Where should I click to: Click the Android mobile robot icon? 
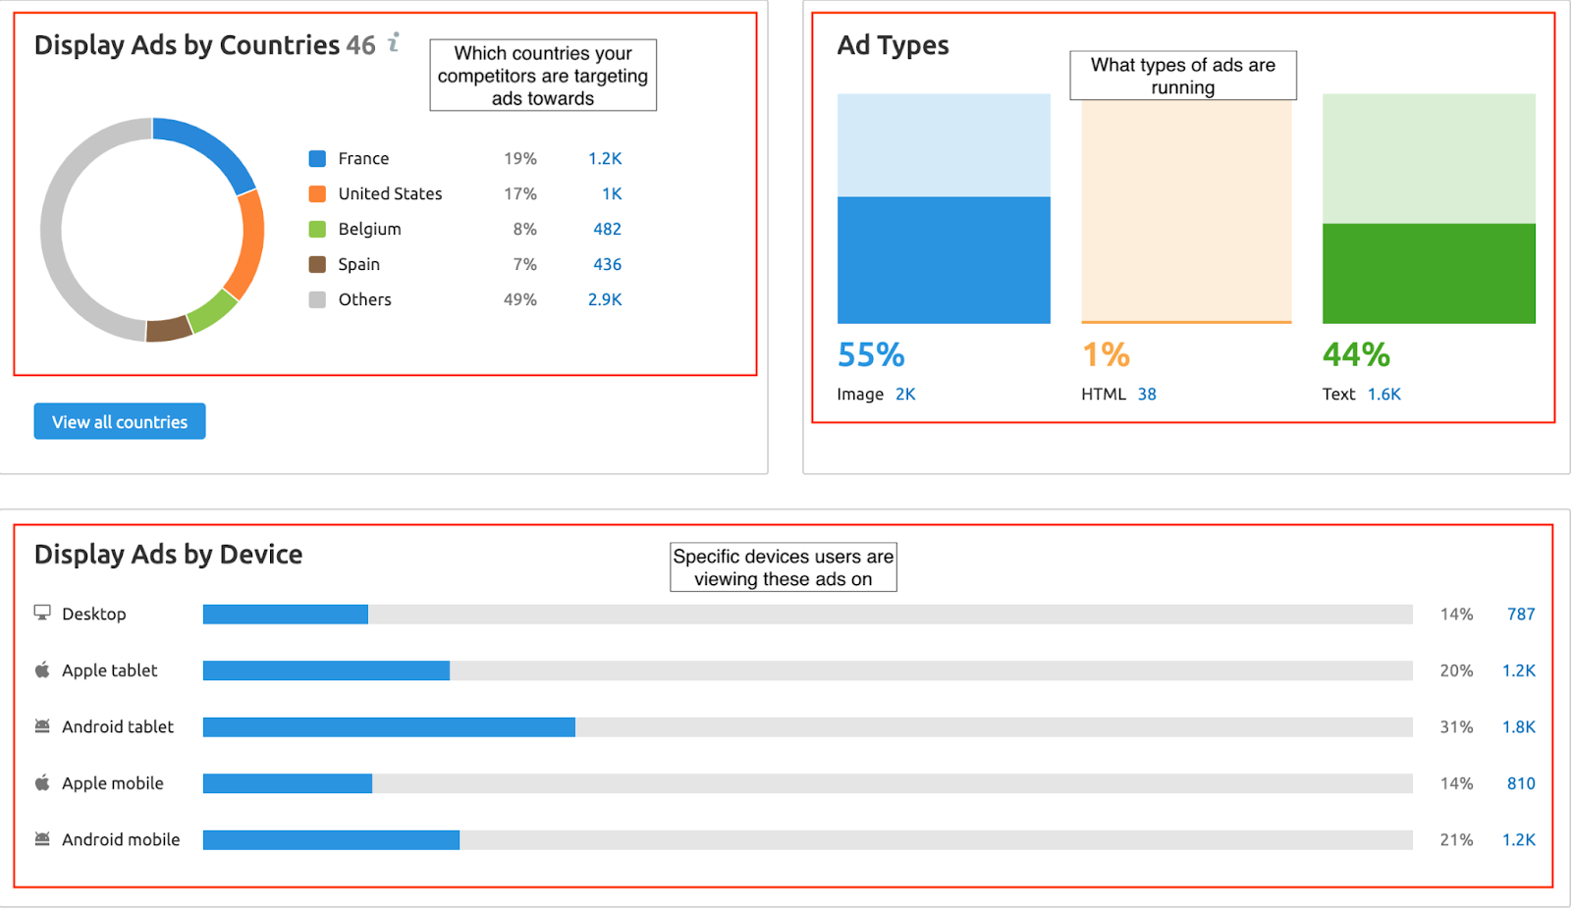(42, 839)
